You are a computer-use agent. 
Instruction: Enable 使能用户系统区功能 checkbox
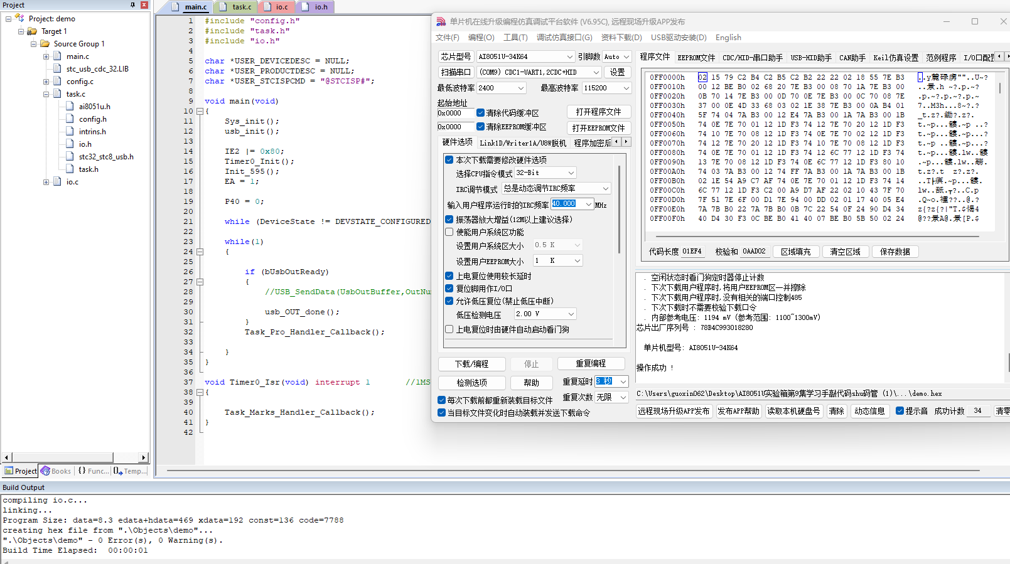point(449,232)
